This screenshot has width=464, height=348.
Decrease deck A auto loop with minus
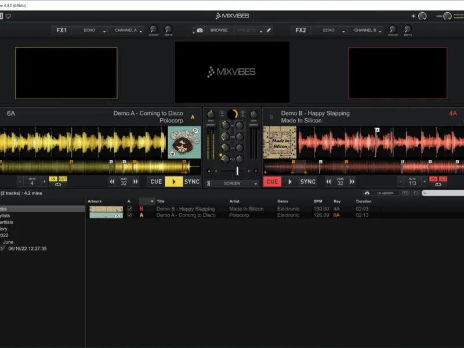click(x=20, y=182)
